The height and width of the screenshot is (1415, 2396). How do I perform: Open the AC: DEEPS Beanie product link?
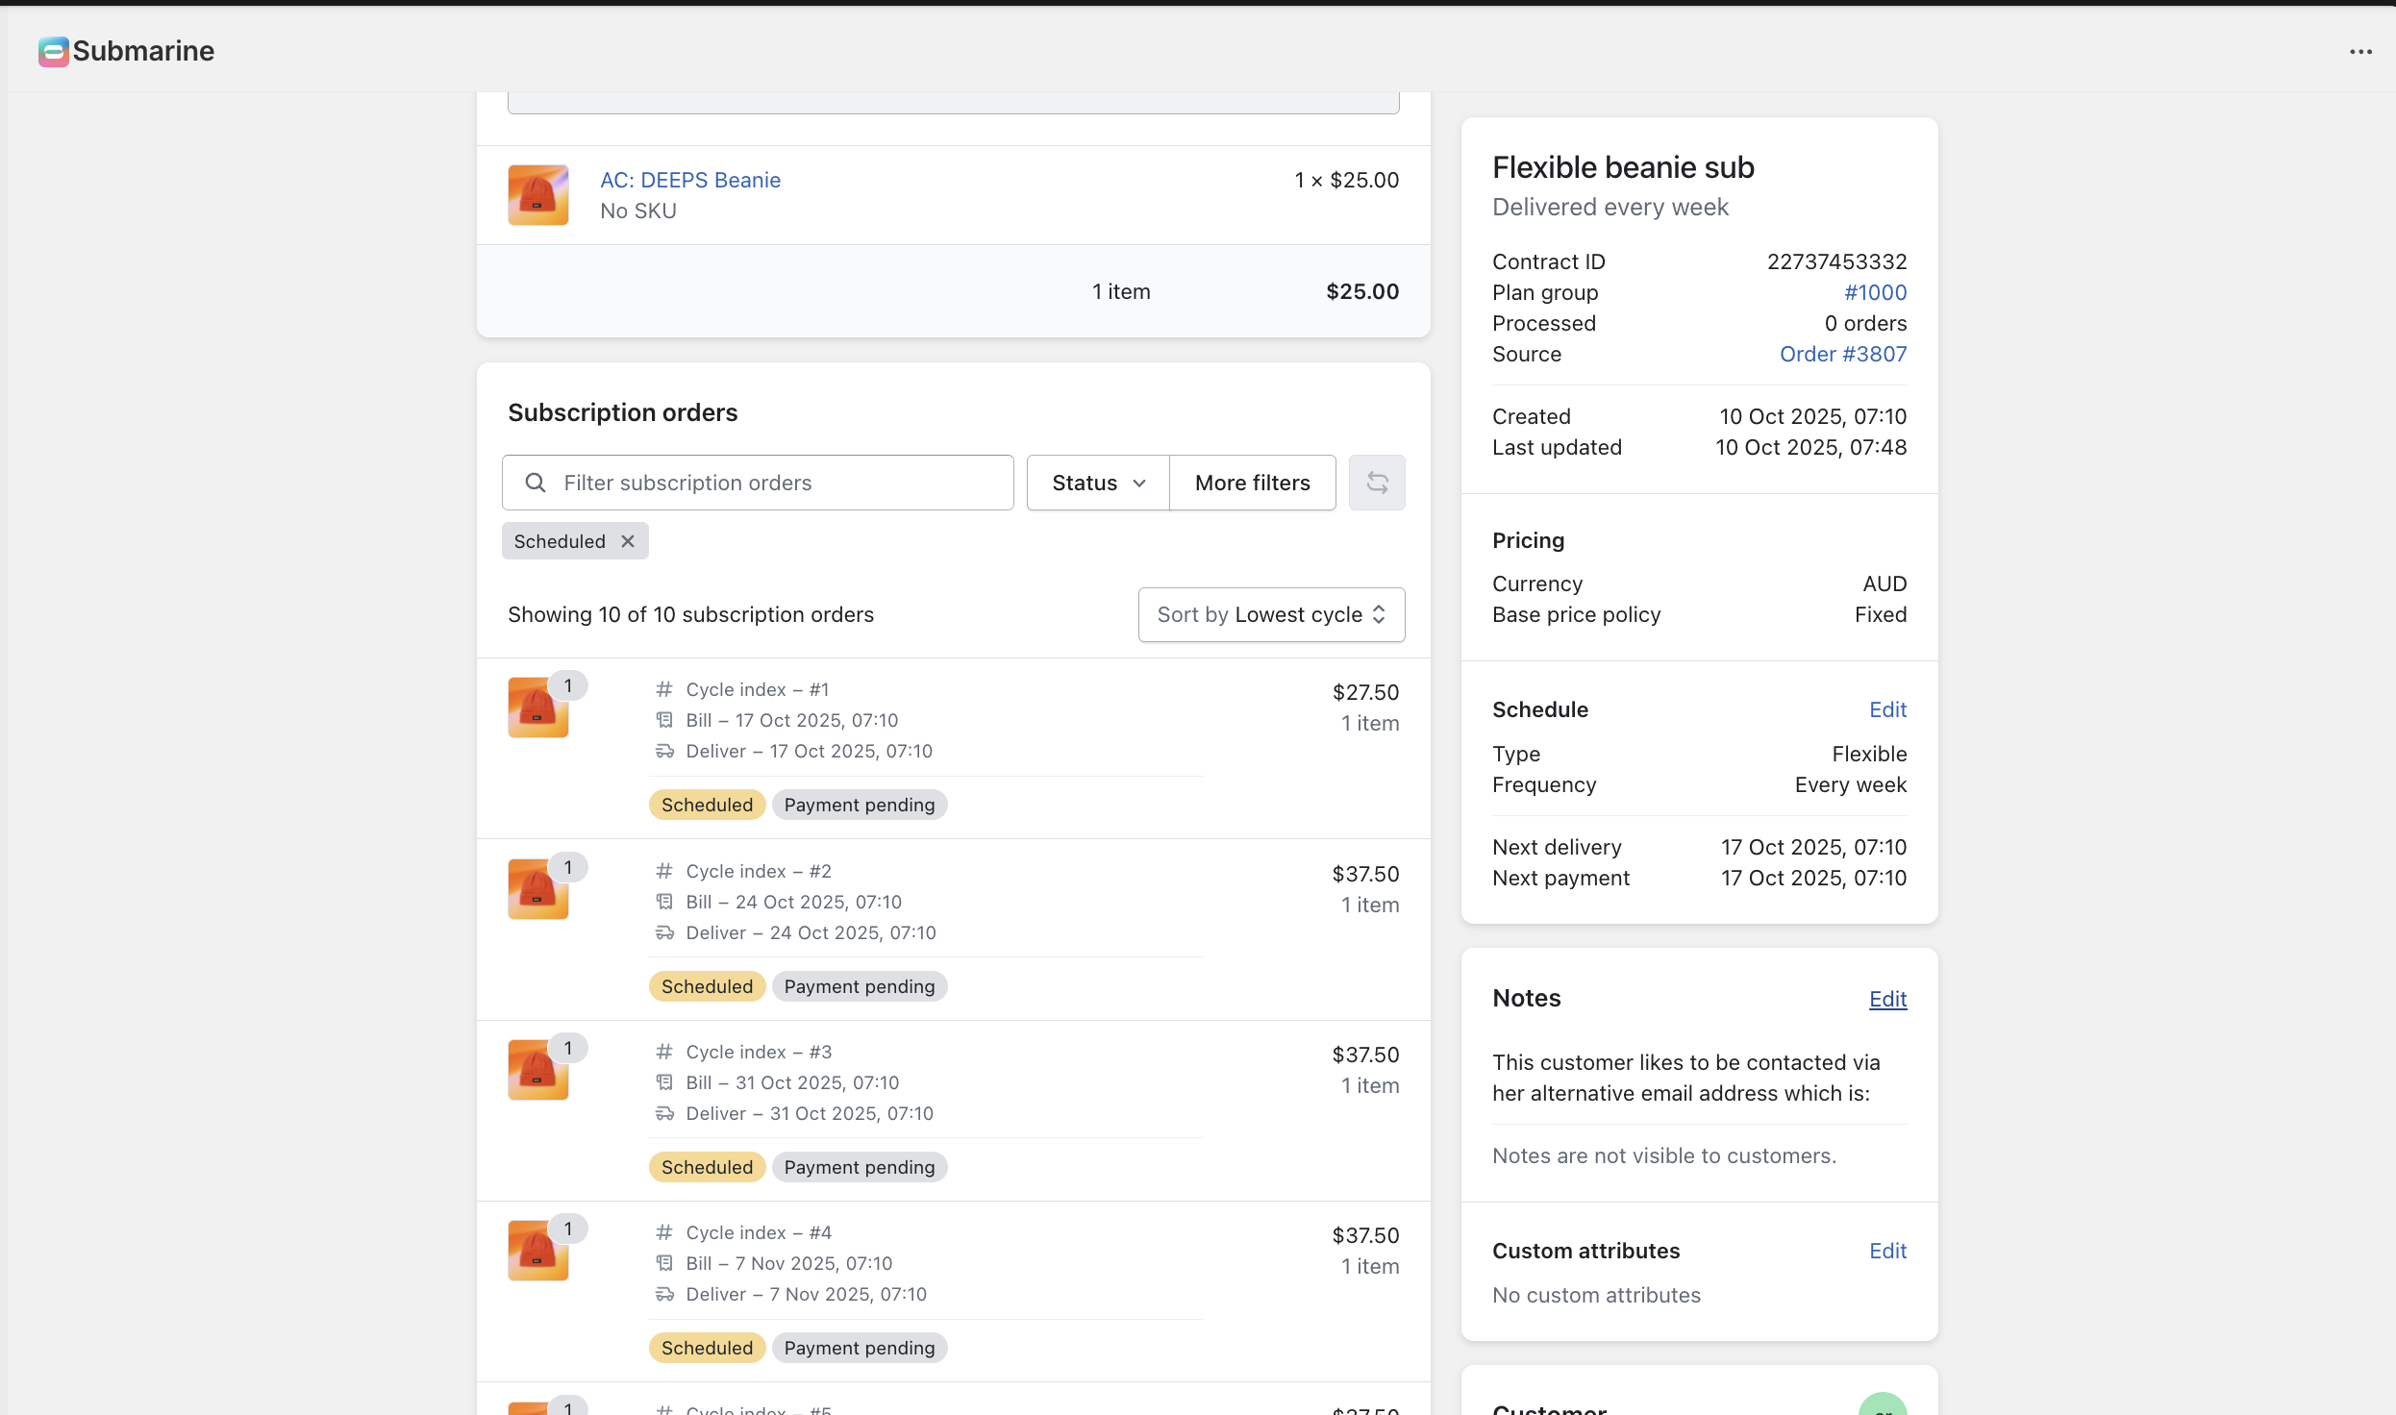[x=689, y=180]
